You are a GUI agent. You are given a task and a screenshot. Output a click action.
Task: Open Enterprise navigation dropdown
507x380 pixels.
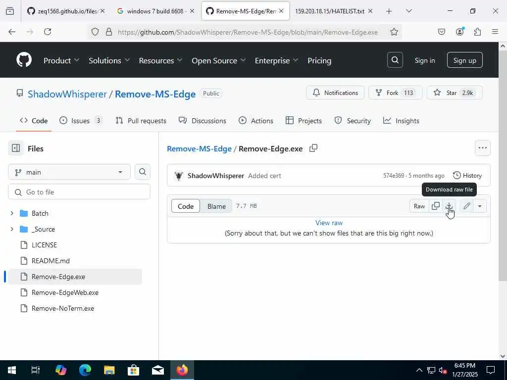[276, 60]
